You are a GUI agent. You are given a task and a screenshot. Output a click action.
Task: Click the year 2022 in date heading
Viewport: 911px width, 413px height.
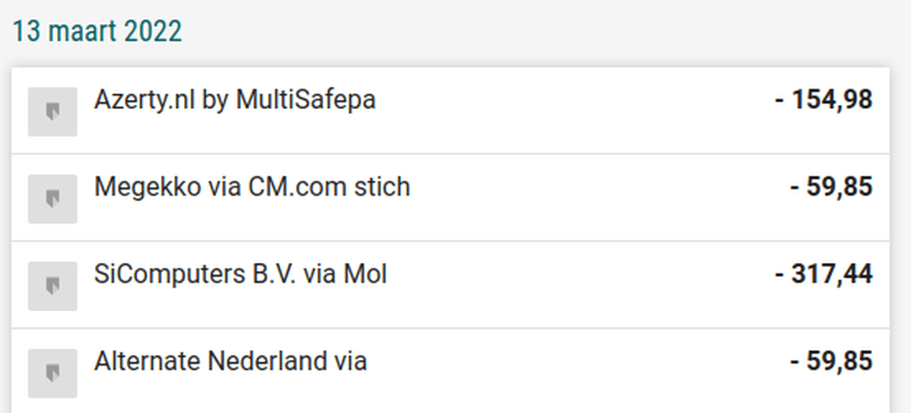tap(153, 32)
